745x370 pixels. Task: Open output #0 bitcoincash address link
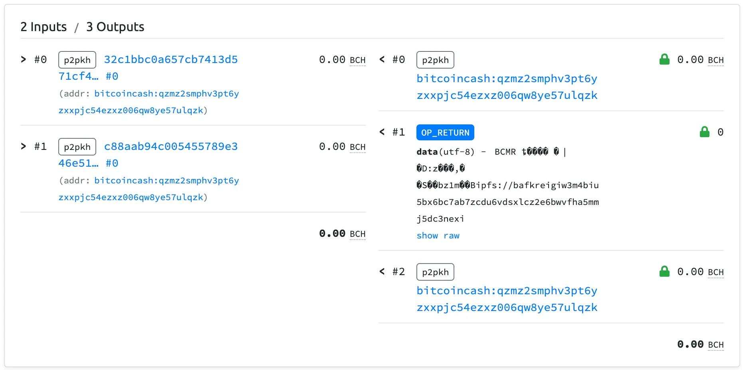click(507, 87)
